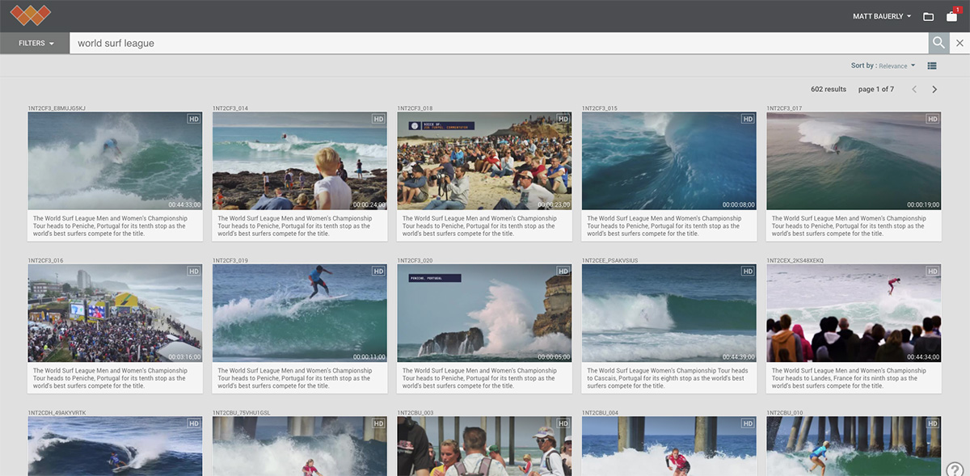The width and height of the screenshot is (970, 476).
Task: Go to next results page arrow
Action: (934, 89)
